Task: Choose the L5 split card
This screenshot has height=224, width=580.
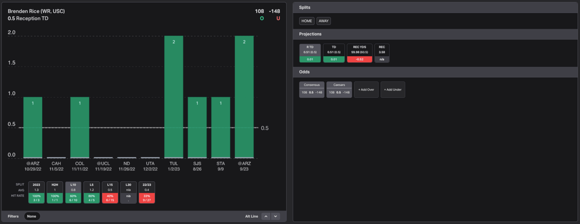Action: 92,192
